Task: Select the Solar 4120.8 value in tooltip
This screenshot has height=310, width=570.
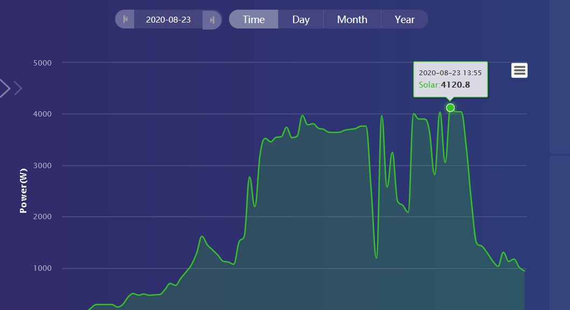Action: [444, 85]
